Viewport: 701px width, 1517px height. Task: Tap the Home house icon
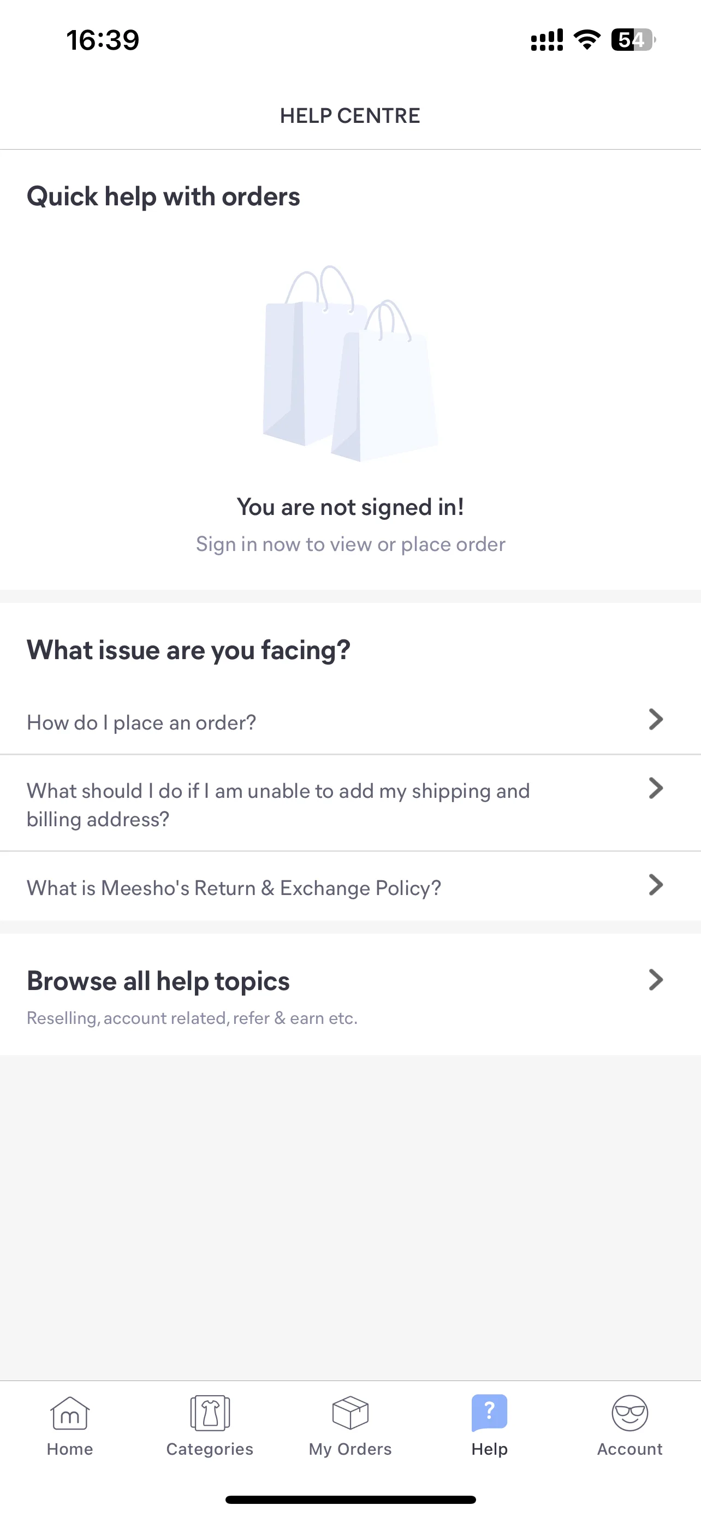pyautogui.click(x=69, y=1413)
